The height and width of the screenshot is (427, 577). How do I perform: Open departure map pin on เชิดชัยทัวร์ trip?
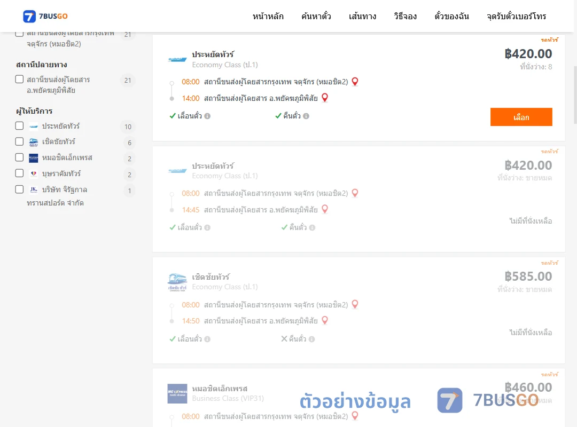pyautogui.click(x=355, y=305)
